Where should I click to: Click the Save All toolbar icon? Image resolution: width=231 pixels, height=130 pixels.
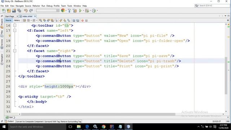(19, 10)
